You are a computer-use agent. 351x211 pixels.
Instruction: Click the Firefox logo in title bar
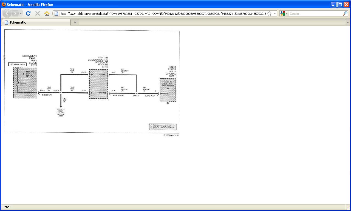[4, 4]
